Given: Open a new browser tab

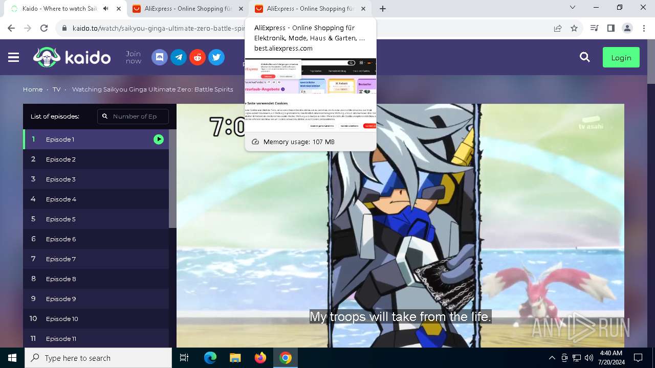Looking at the screenshot, I should click(x=383, y=9).
